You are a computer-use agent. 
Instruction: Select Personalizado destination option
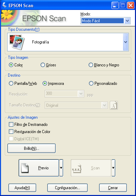[91, 83]
